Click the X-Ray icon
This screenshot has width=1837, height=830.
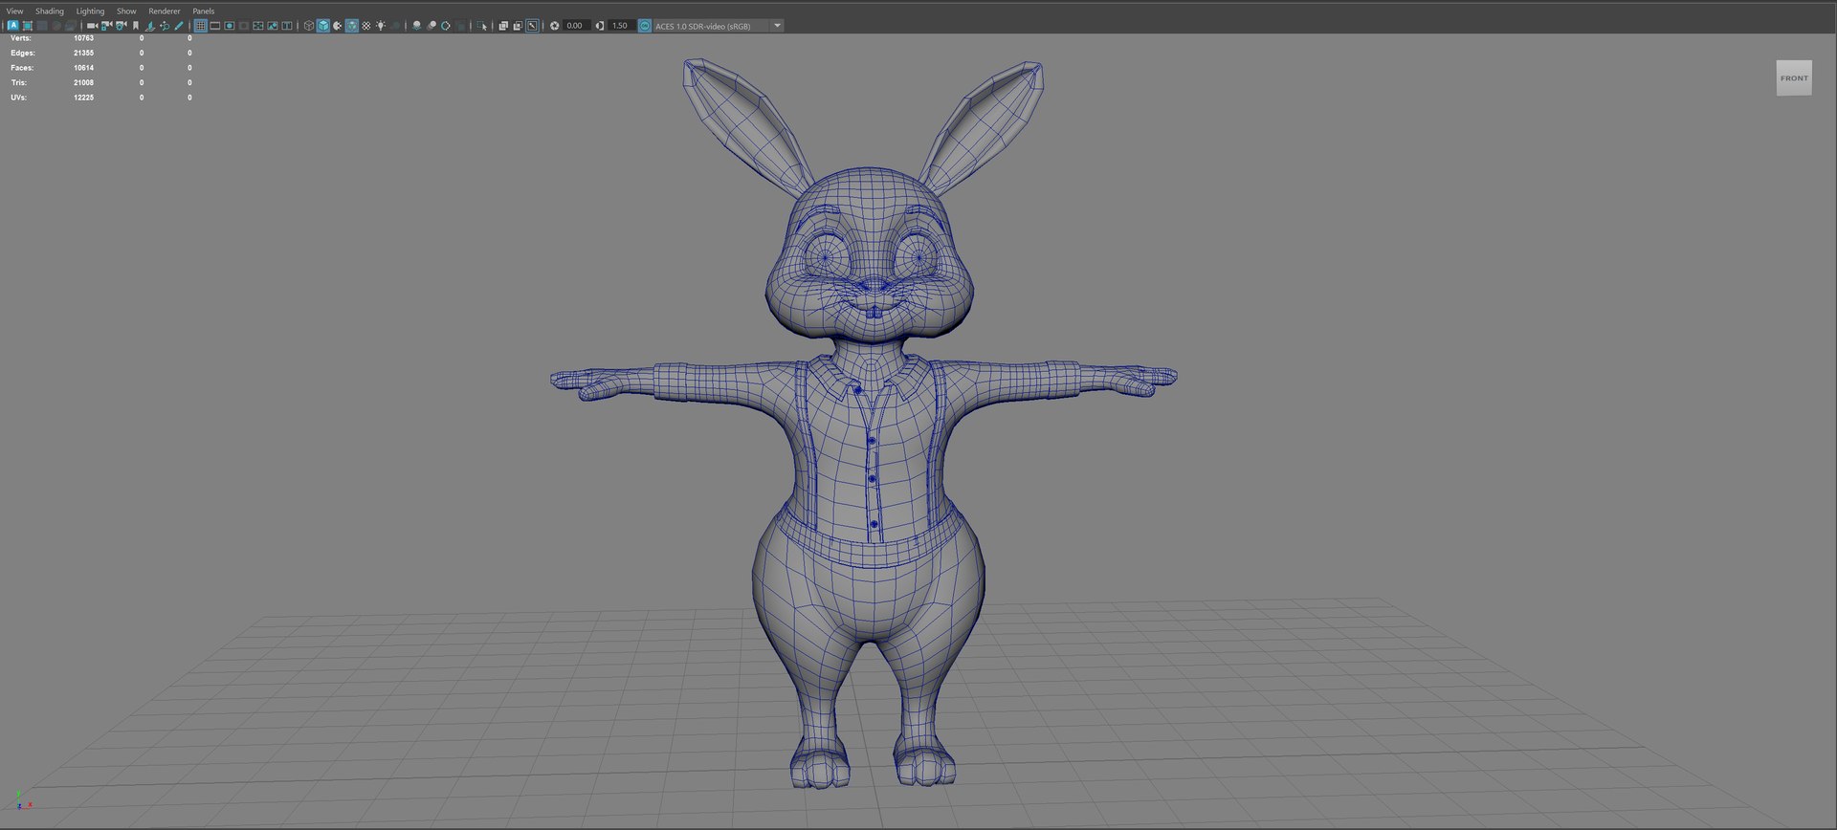pyautogui.click(x=503, y=26)
